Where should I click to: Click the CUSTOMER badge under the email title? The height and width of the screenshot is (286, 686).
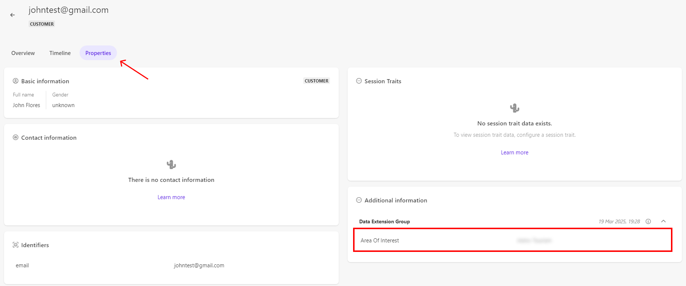point(42,24)
